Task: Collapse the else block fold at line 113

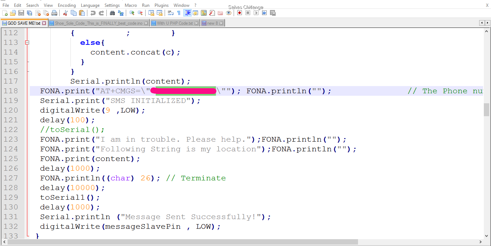Action: click(27, 42)
